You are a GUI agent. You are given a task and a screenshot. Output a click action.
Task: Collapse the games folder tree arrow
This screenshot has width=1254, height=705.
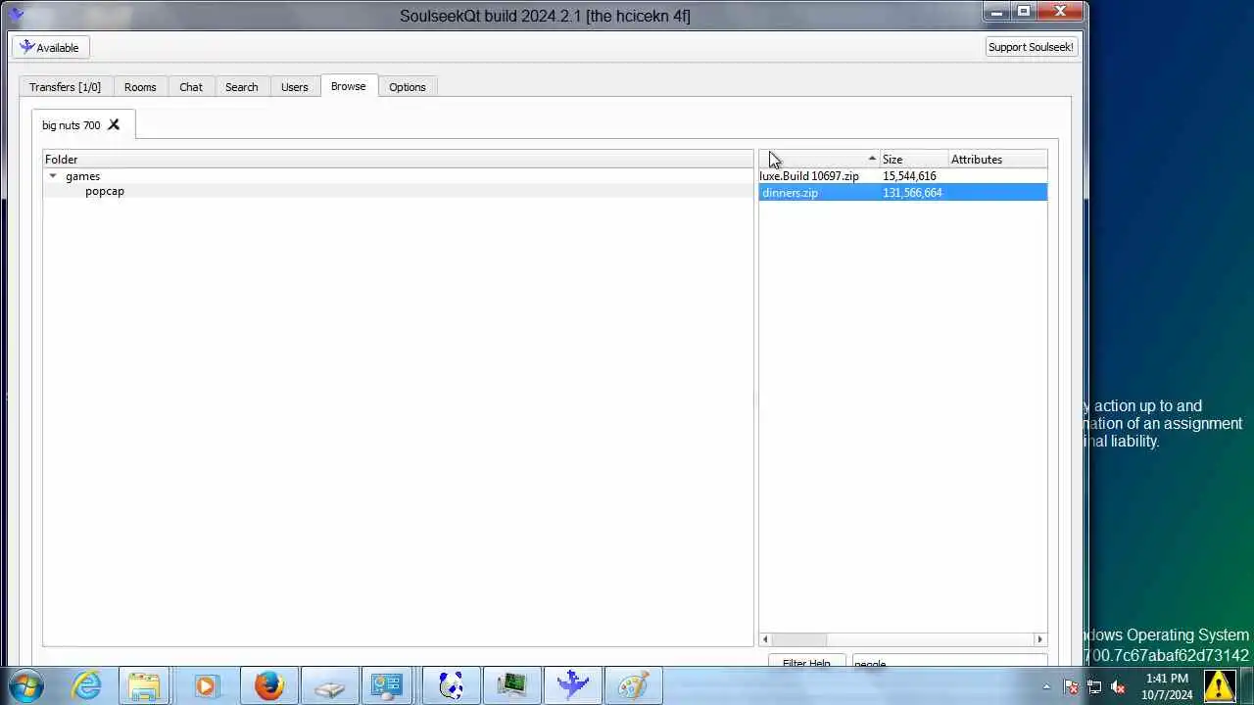[x=53, y=176]
